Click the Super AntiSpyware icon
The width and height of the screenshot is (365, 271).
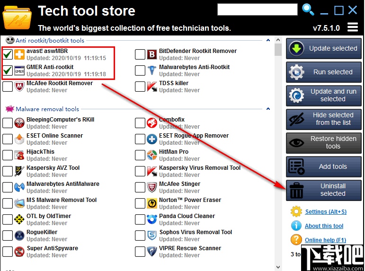19,252
